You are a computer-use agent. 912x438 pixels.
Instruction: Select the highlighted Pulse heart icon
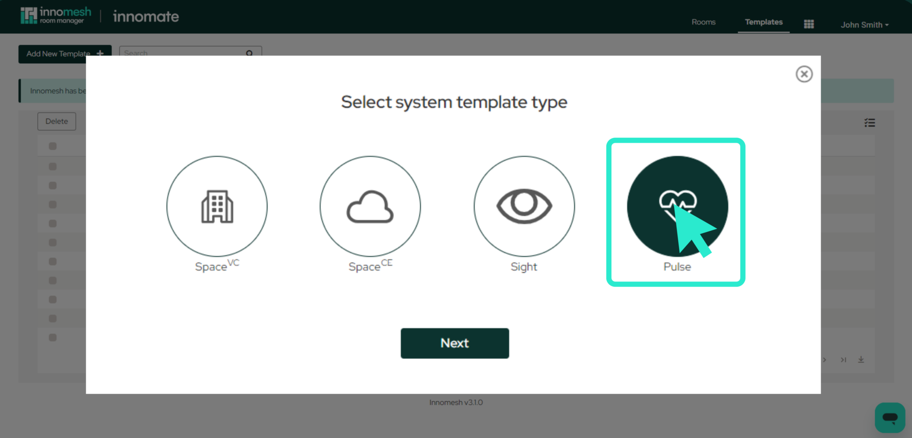[677, 206]
